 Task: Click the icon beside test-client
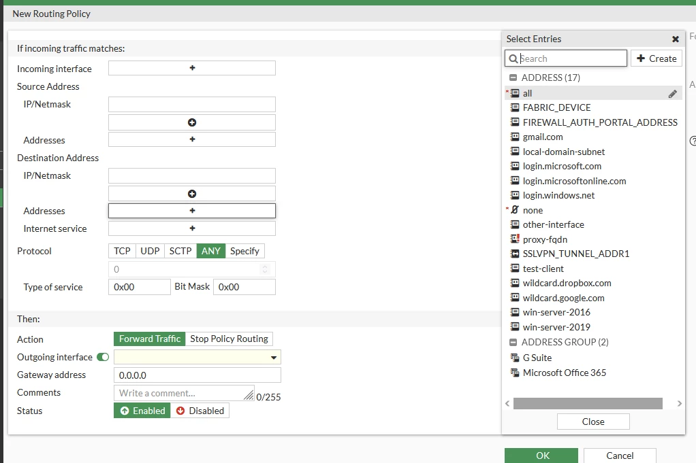[514, 269]
